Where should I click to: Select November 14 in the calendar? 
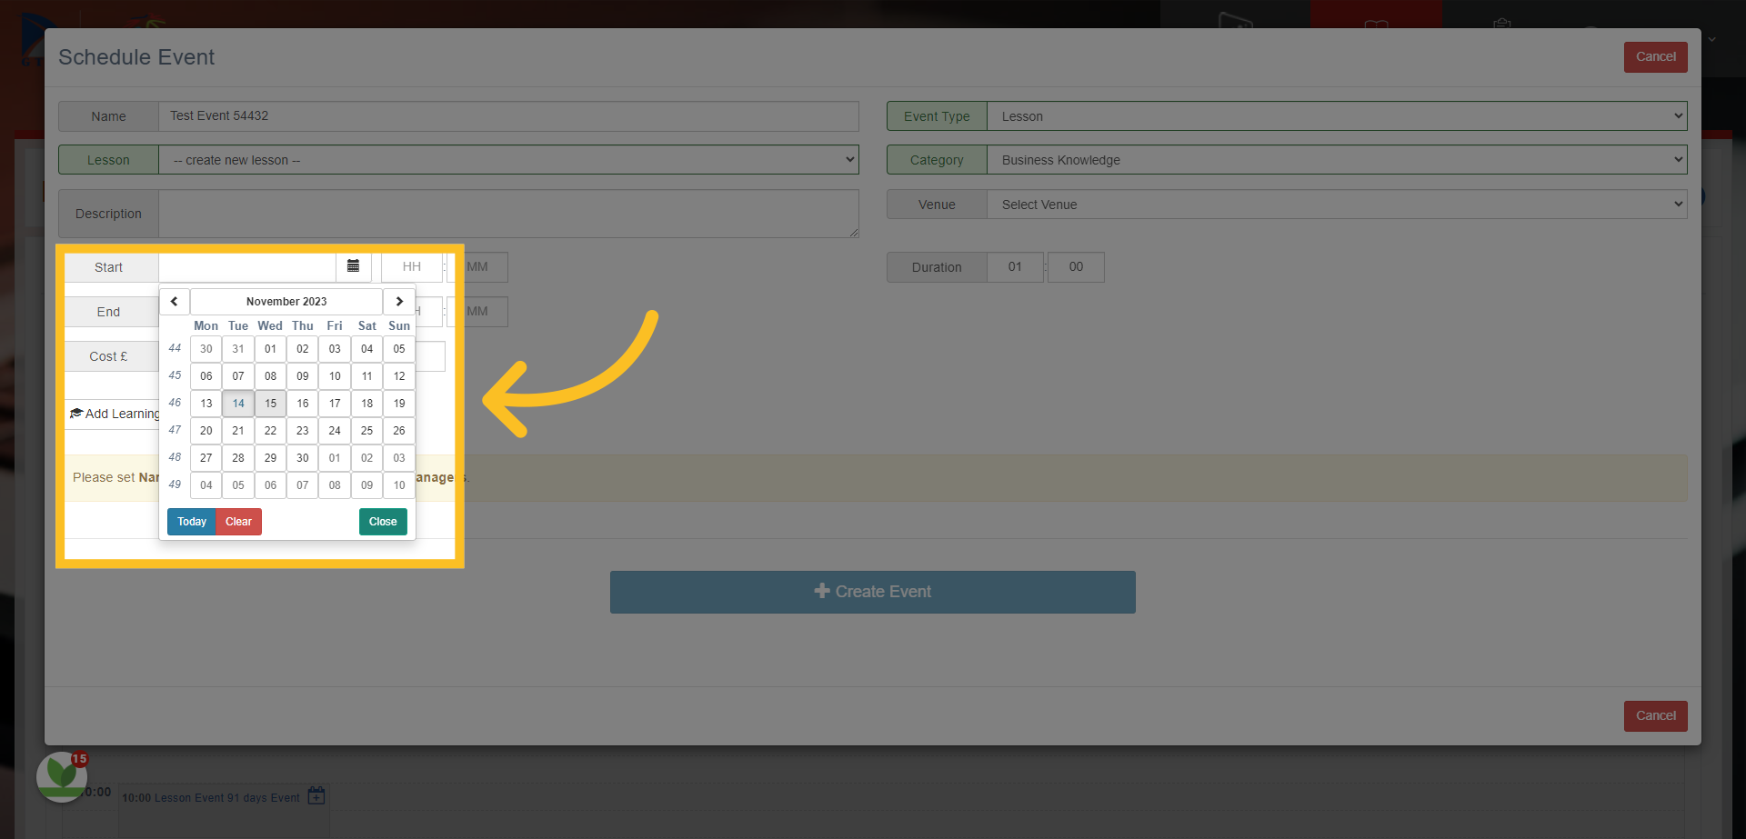238,404
